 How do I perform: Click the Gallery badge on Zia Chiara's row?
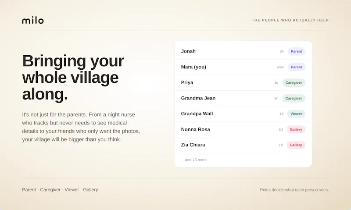[296, 145]
